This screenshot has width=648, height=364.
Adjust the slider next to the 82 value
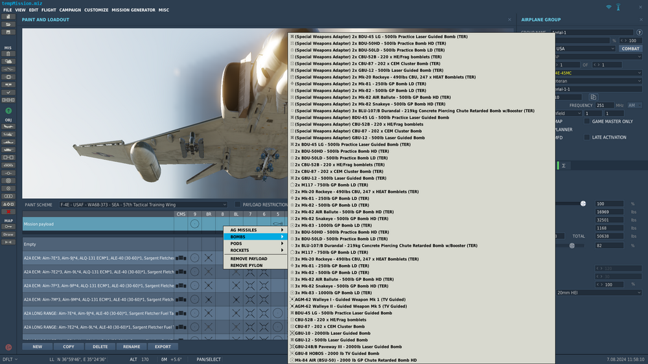pyautogui.click(x=572, y=245)
